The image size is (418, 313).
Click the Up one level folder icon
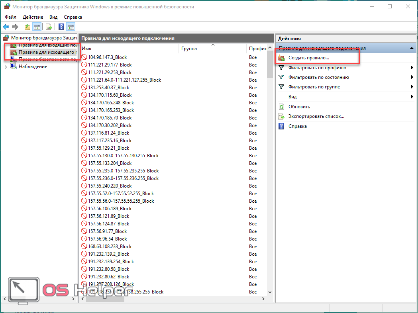coord(27,27)
